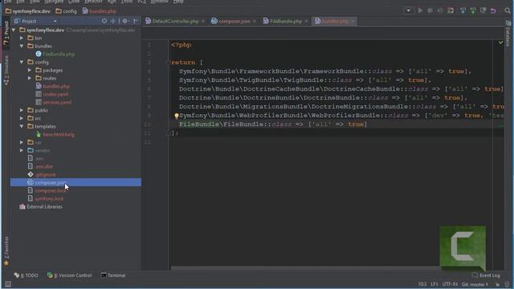Viewport: 514px width, 289px height.
Task: Expand the src folder
Action: pyautogui.click(x=22, y=118)
